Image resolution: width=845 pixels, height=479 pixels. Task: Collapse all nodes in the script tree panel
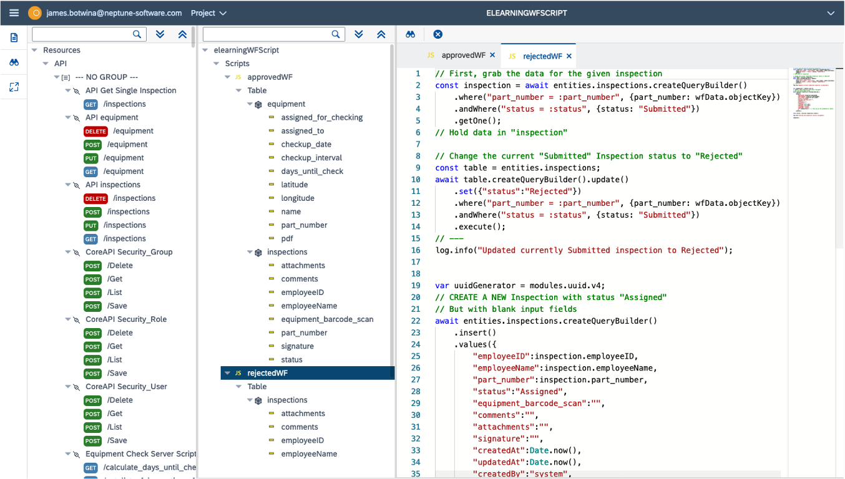381,34
